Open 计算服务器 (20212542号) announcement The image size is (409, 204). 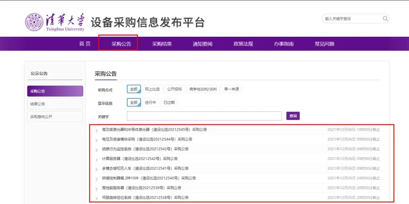140,158
